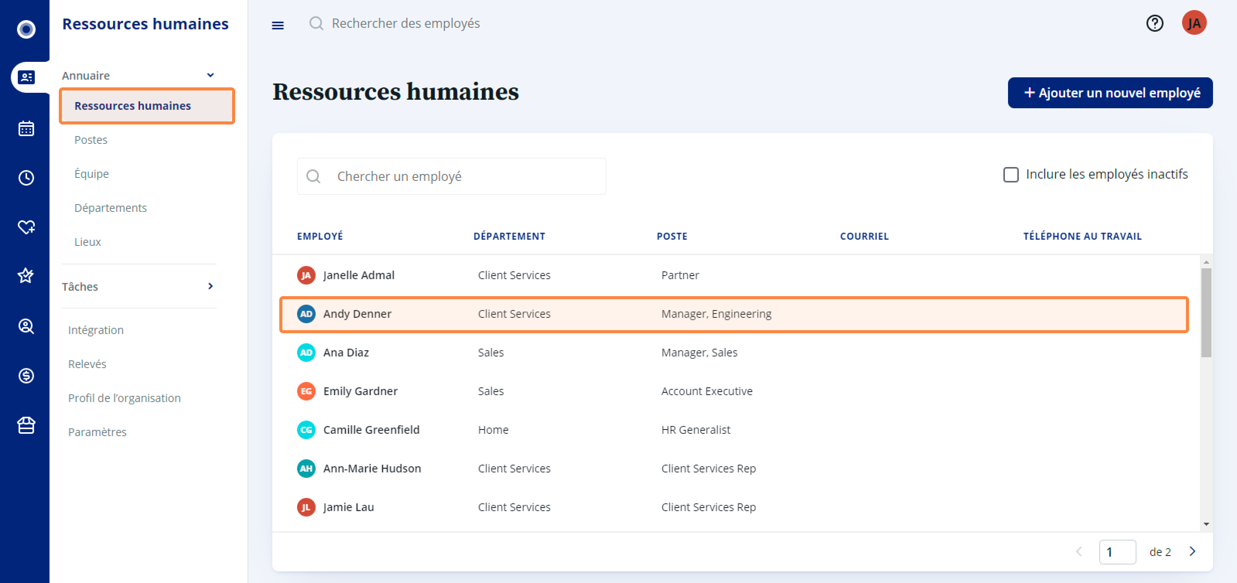Sort by TÉLÉPHONE AU TRAVAIL header
This screenshot has height=583, width=1237.
pos(1082,236)
